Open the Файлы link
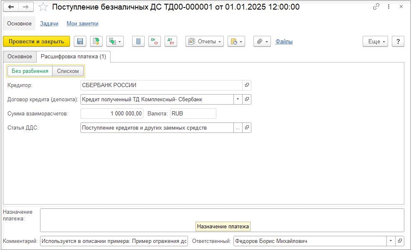Viewport: 411px width, 250px height. (x=284, y=41)
